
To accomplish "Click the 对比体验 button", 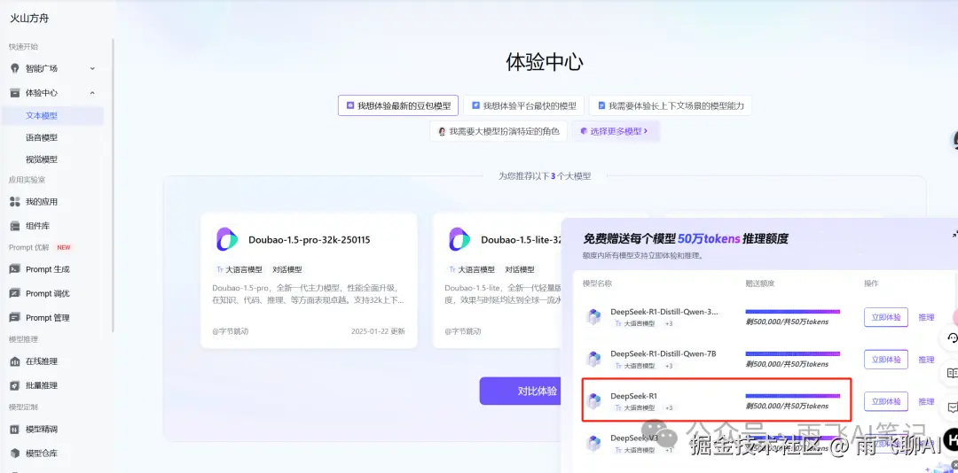I will tap(520, 391).
